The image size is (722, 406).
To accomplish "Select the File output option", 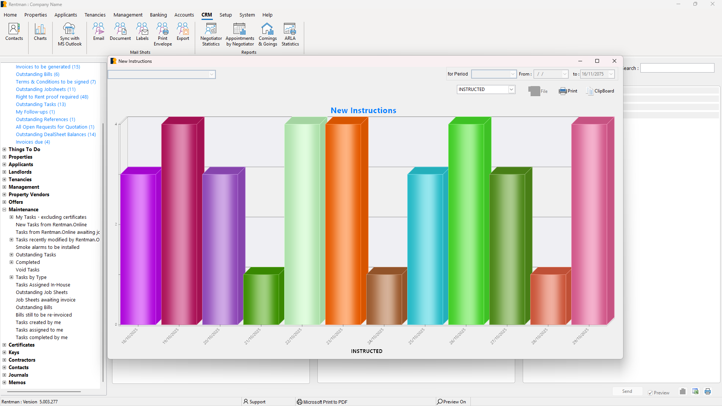I will (x=538, y=91).
